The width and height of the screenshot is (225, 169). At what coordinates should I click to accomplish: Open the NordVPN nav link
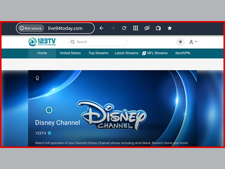coord(183,53)
